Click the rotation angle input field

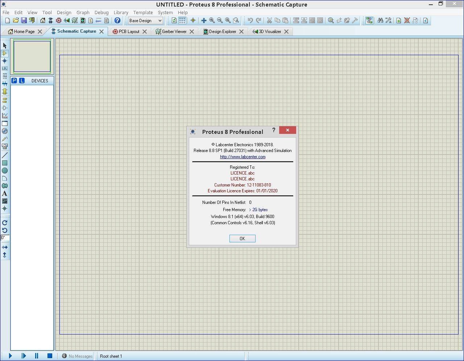point(5,238)
